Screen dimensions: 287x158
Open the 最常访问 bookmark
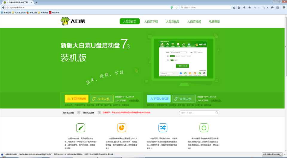(6, 13)
